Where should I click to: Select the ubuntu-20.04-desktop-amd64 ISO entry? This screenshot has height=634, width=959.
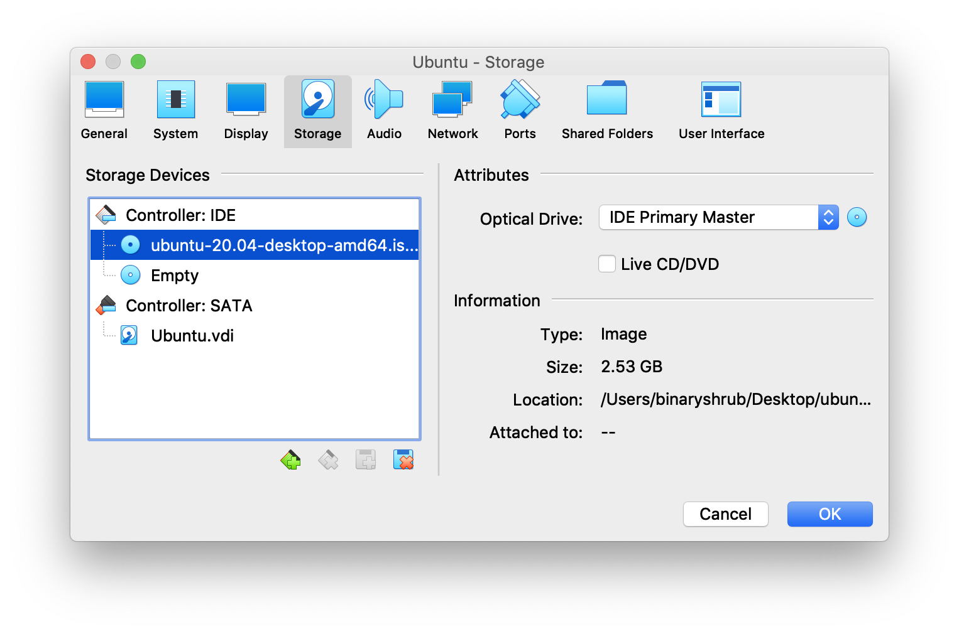click(255, 245)
